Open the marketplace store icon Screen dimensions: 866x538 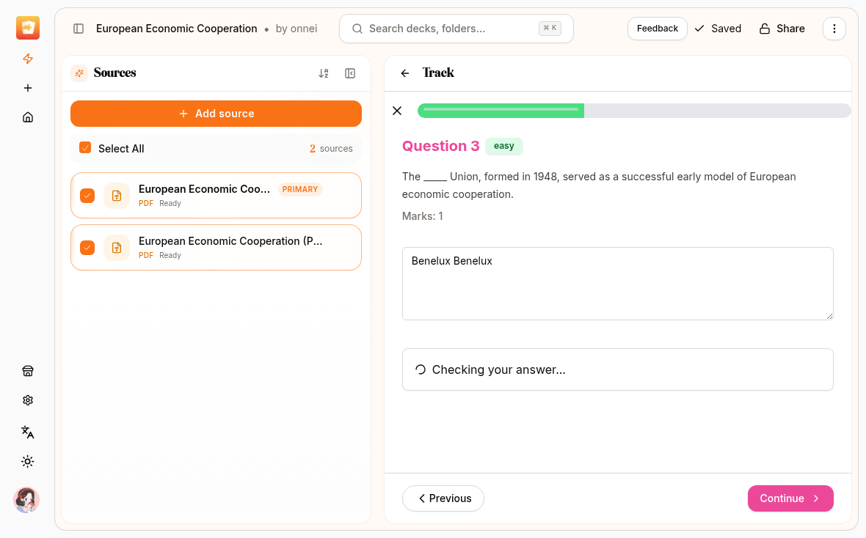point(28,371)
